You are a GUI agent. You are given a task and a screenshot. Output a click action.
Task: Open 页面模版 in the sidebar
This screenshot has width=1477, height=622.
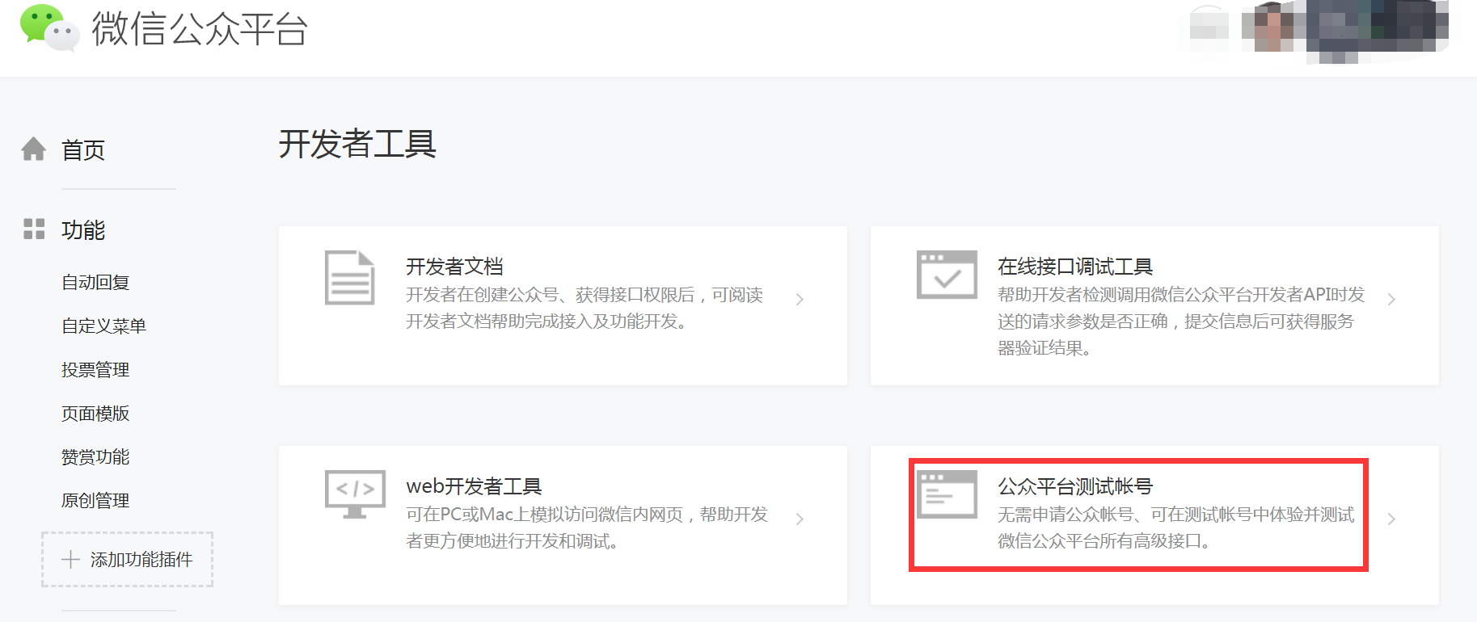click(x=95, y=414)
